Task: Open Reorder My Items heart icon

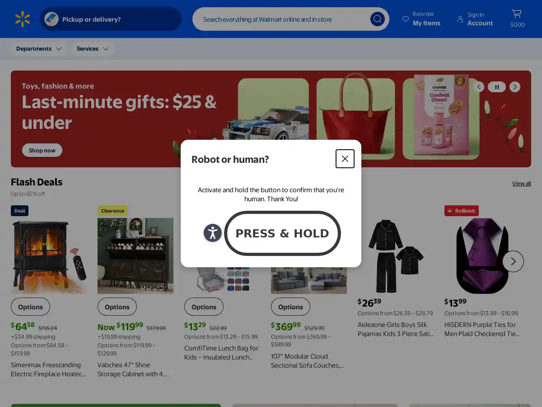Action: (405, 19)
